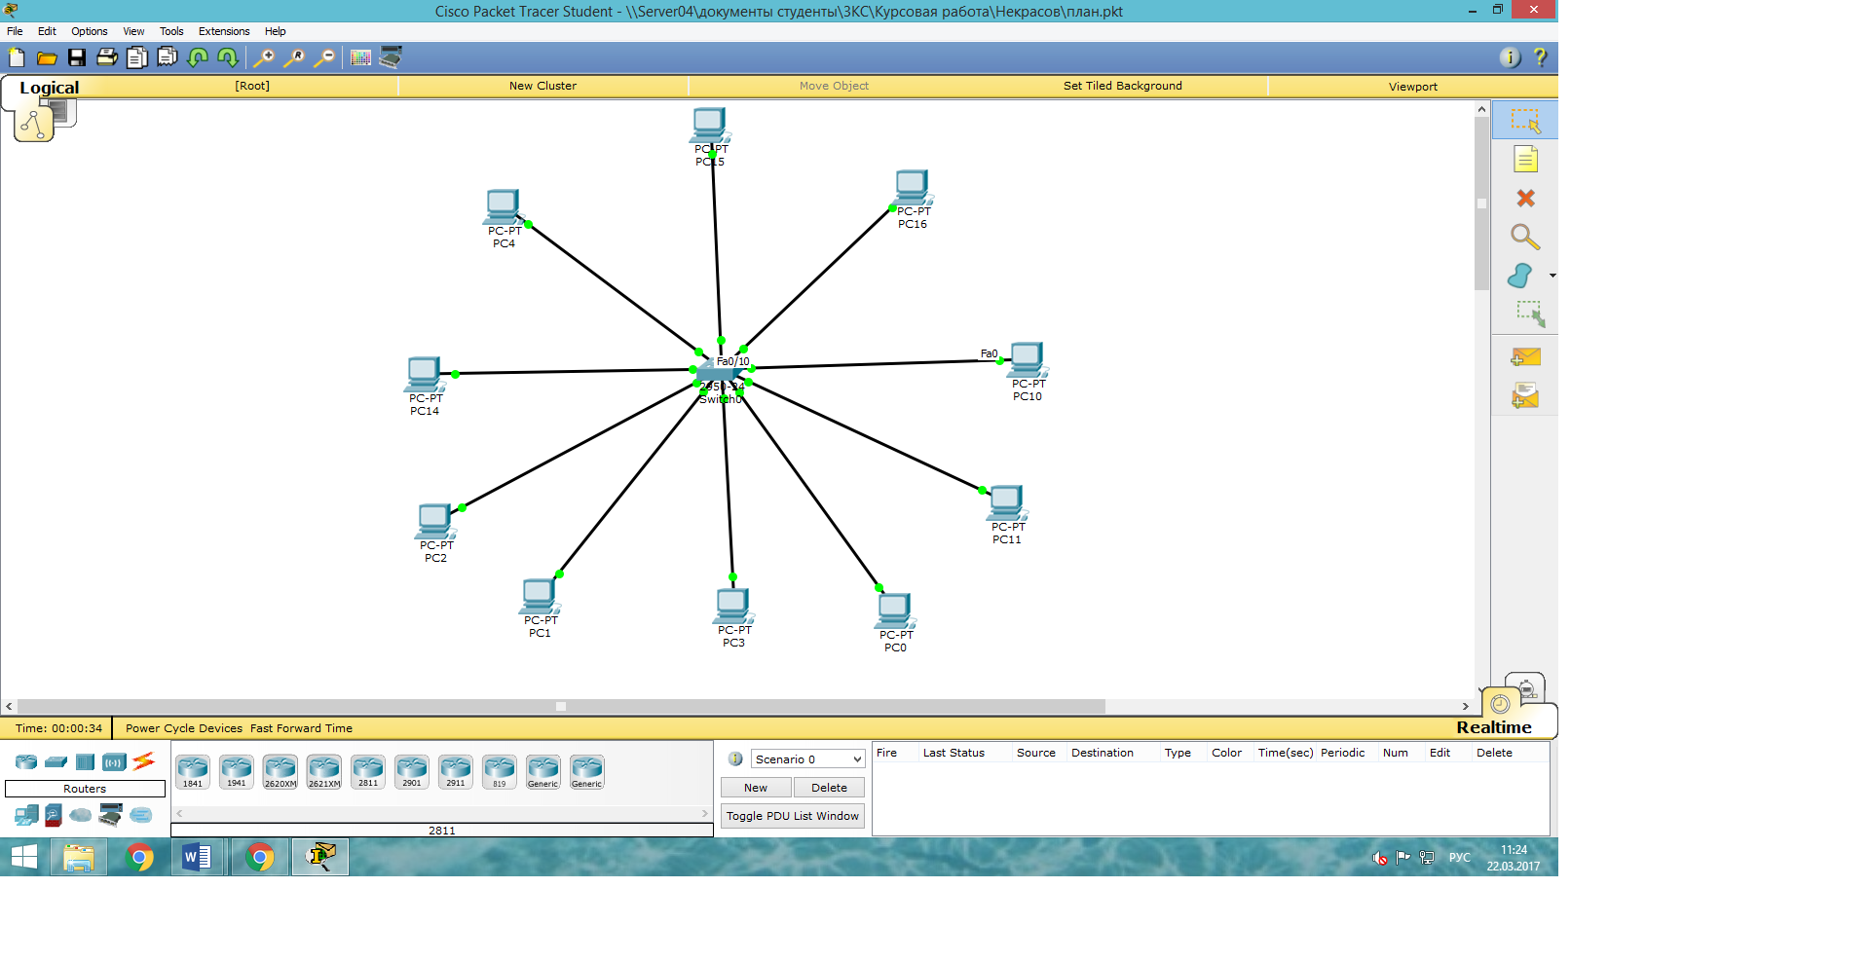Viewport: 1870px width, 962px height.
Task: Select the Place Note tool
Action: coord(1525,160)
